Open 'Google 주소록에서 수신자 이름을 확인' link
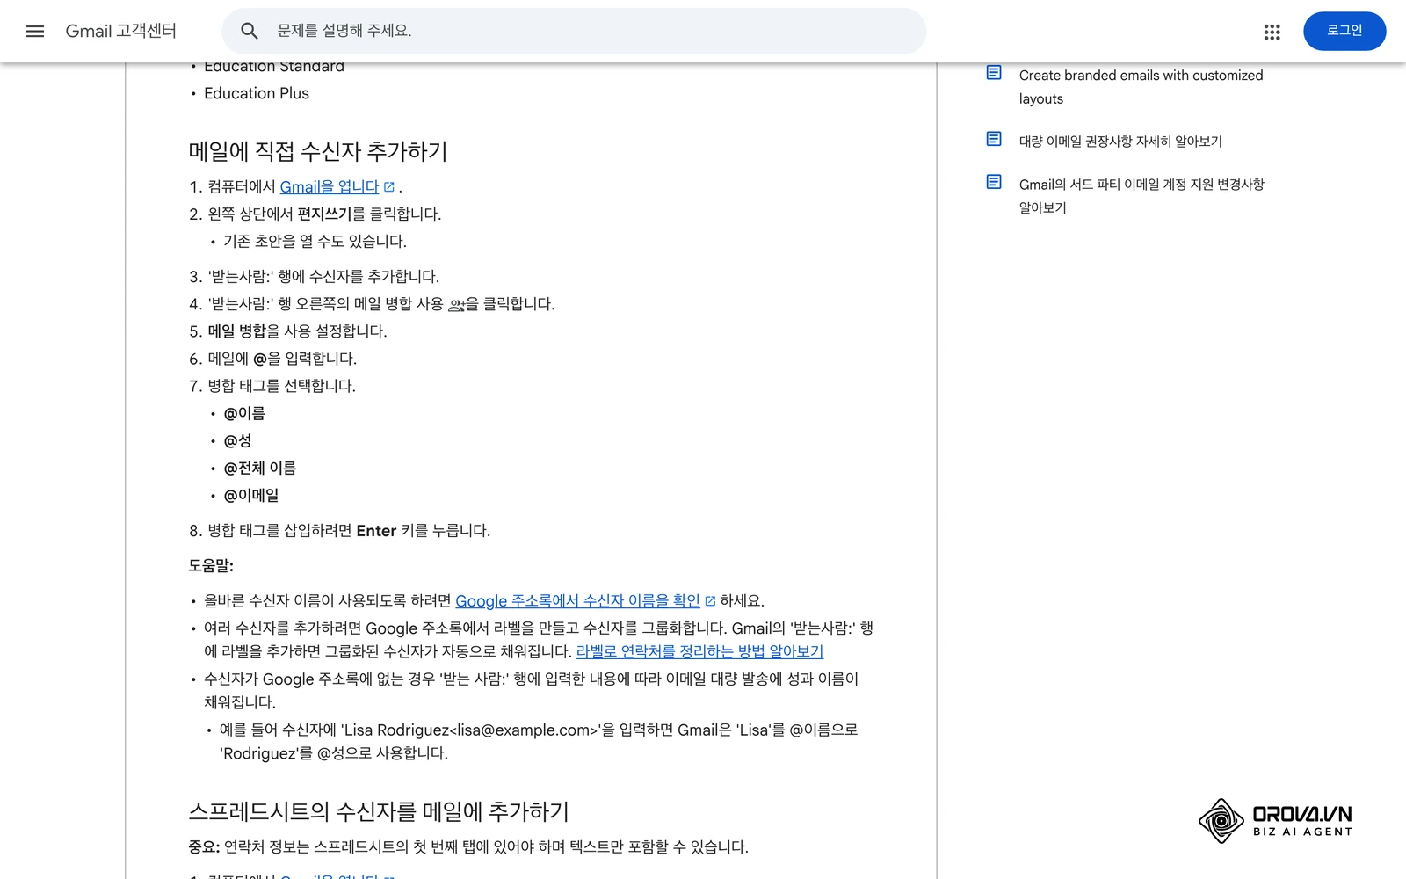Screen dimensions: 1406x879 tap(577, 601)
